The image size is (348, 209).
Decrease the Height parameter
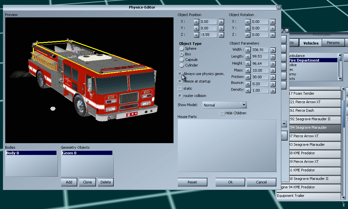click(248, 64)
